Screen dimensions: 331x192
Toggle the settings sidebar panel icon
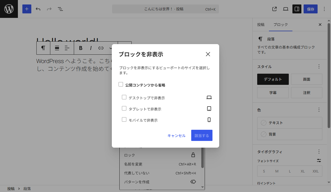tap(297, 9)
